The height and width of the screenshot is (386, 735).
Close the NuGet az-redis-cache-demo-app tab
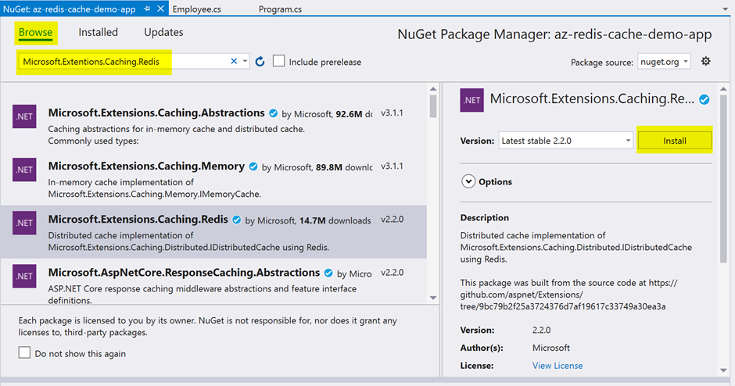click(x=160, y=9)
